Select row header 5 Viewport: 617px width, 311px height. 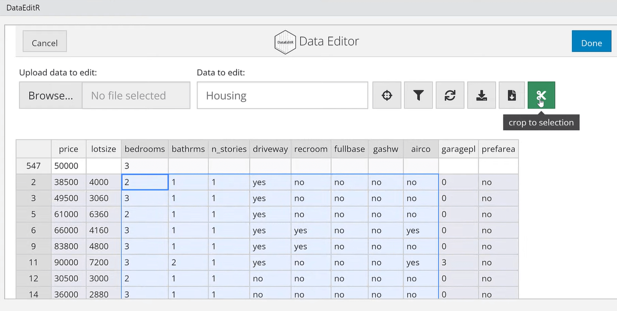point(34,214)
